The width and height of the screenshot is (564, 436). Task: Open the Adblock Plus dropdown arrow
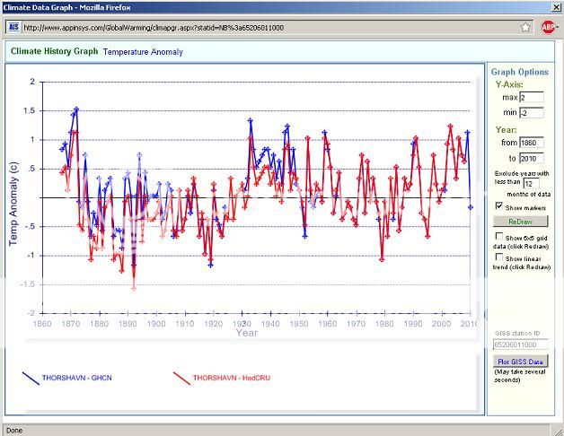[557, 27]
